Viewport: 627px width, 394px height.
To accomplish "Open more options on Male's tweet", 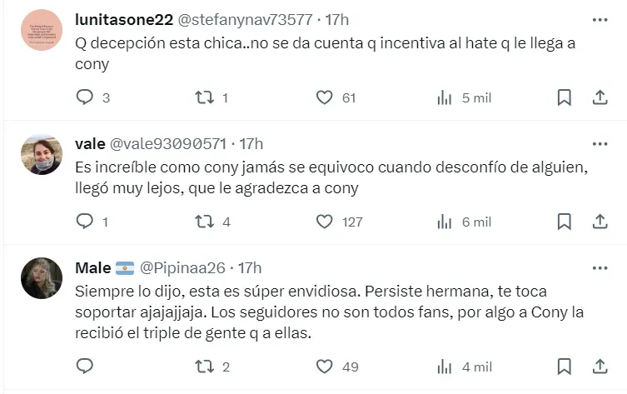I will tap(600, 267).
